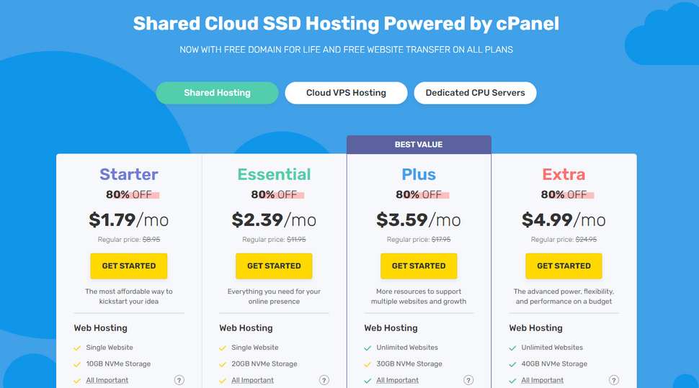Screen dimensions: 699x388
Task: Click Regular price $24.95 text
Action: click(564, 240)
